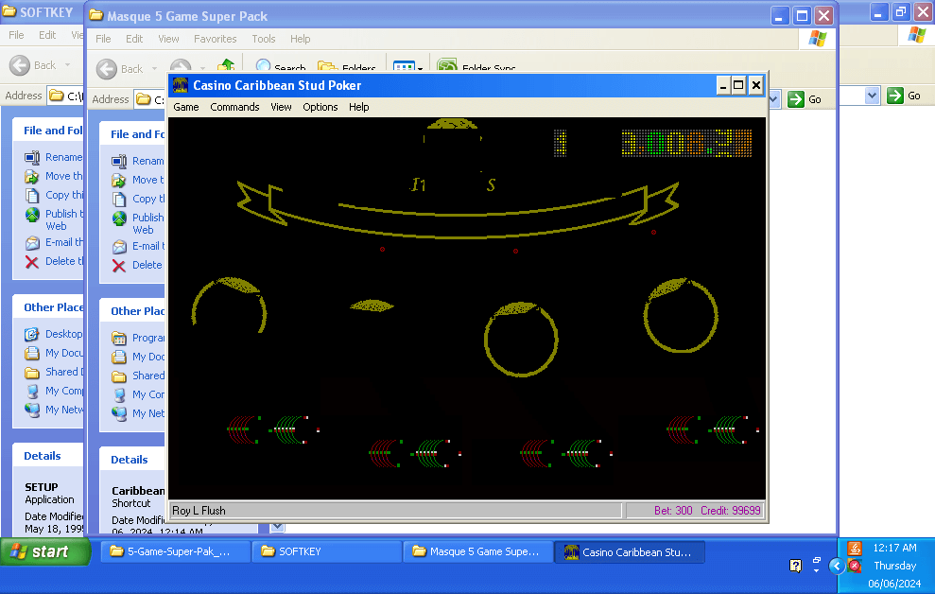935x594 pixels.
Task: Click My Computer icon in Masque Other Places
Action: (x=119, y=394)
